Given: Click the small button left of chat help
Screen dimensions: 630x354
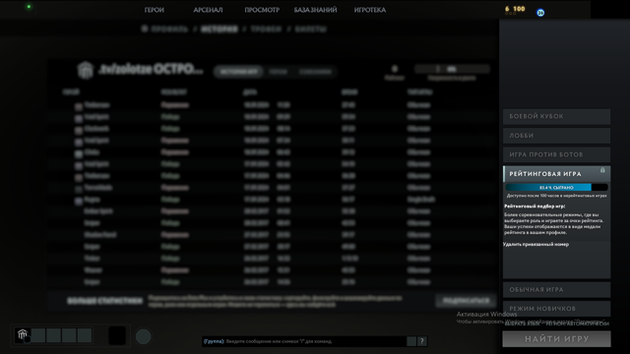Looking at the screenshot, I should [411, 341].
